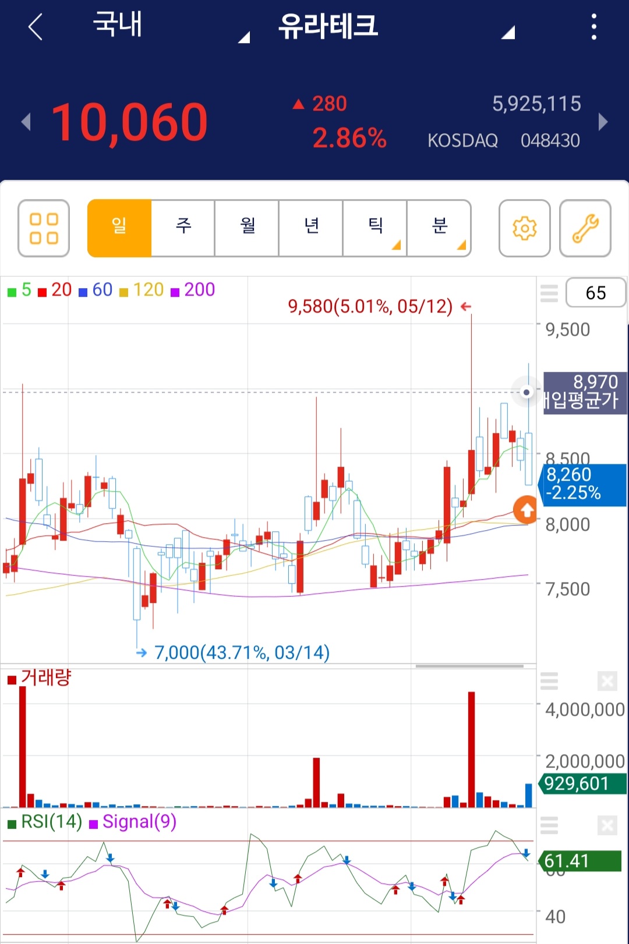The height and width of the screenshot is (944, 629).
Task: Tap the Signal(9) legend label
Action: 133,822
